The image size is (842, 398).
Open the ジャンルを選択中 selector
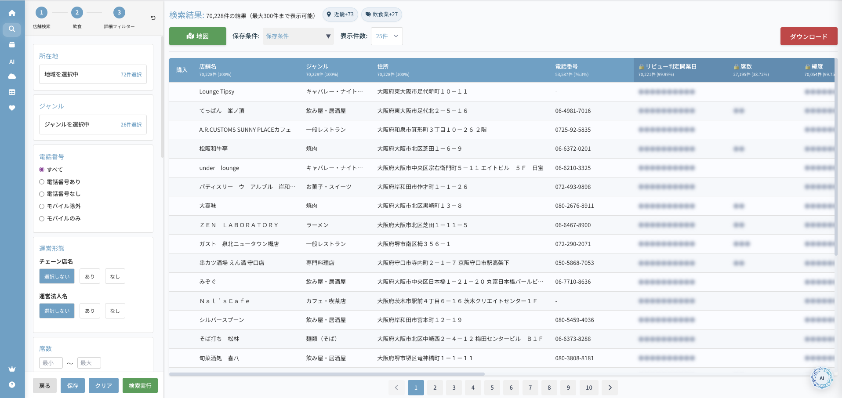click(93, 124)
